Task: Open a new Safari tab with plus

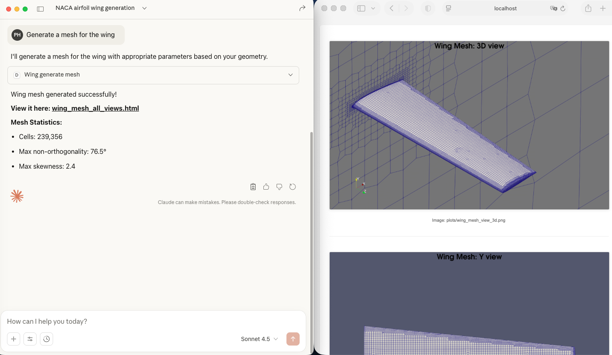Action: click(603, 8)
